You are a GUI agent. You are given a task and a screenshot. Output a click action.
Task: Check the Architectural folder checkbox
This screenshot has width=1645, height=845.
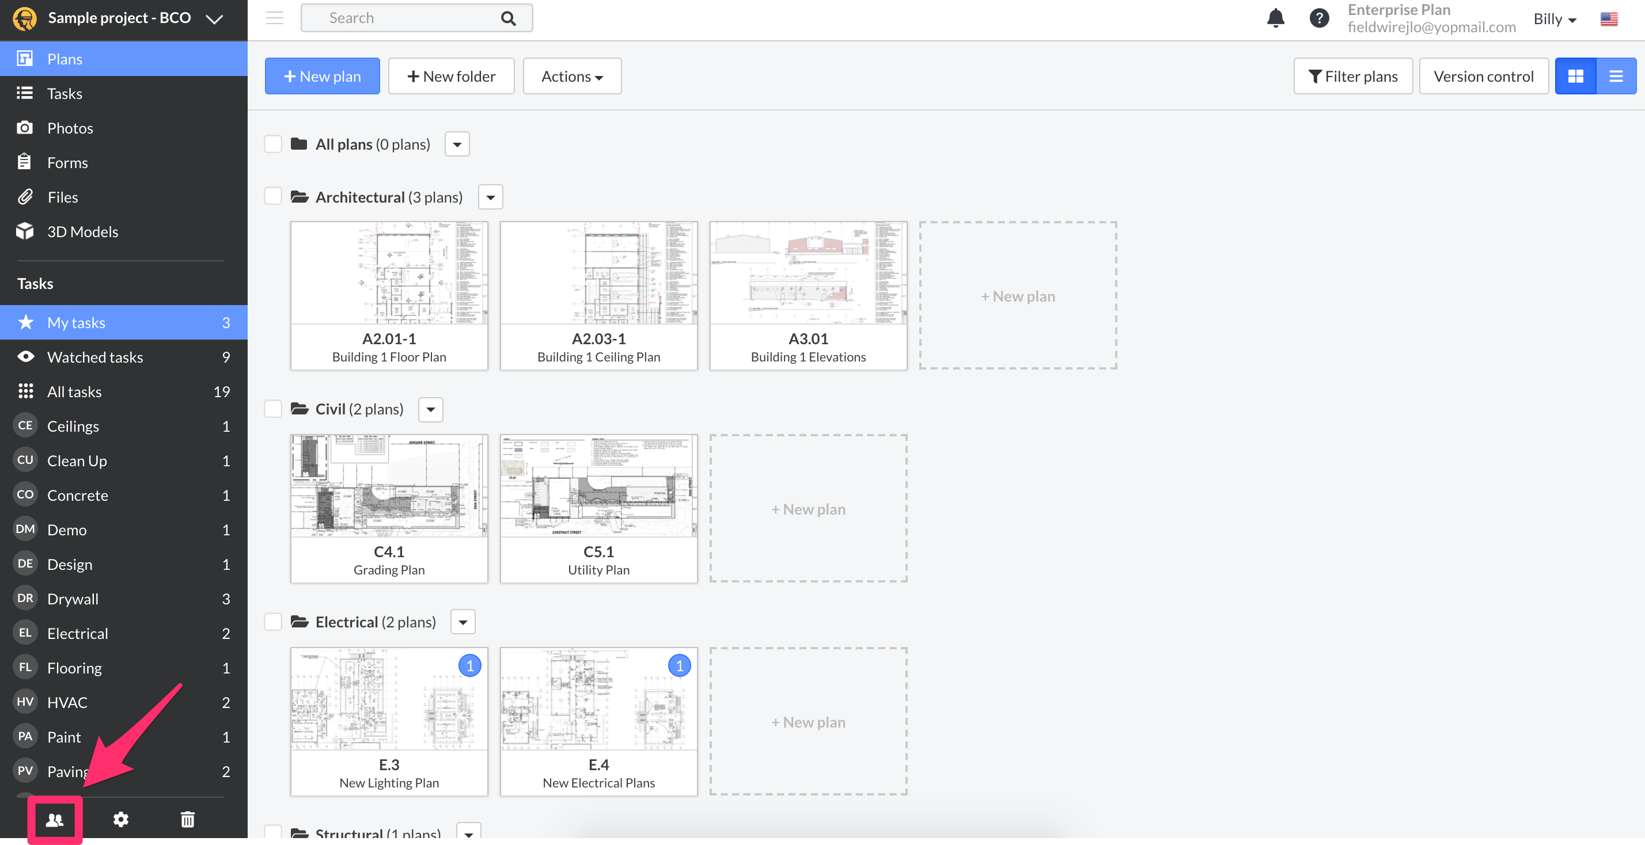[x=272, y=196]
